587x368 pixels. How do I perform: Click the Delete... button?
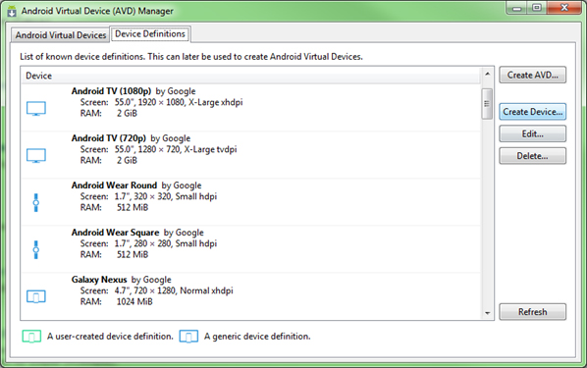click(532, 156)
